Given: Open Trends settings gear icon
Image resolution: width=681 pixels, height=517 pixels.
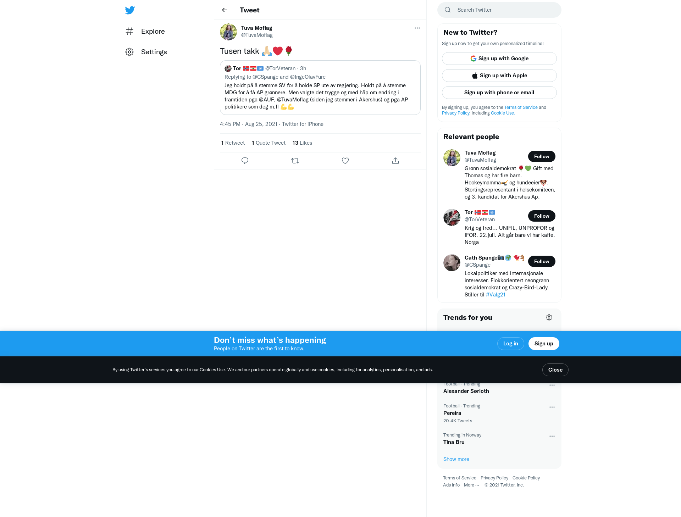Looking at the screenshot, I should tap(549, 317).
